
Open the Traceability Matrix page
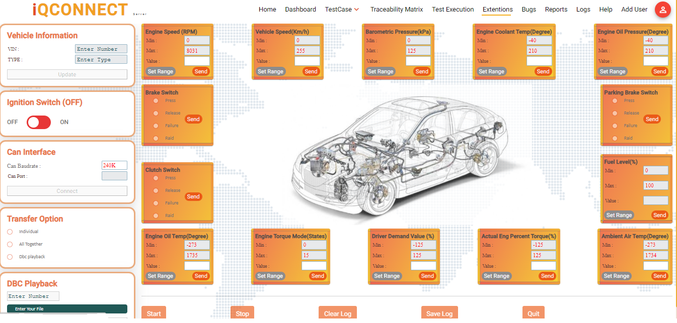[x=397, y=9]
